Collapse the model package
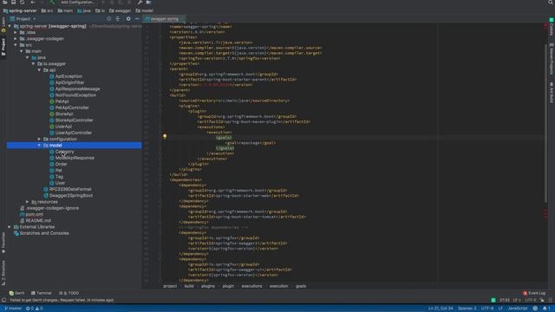555x312 pixels. pyautogui.click(x=39, y=146)
